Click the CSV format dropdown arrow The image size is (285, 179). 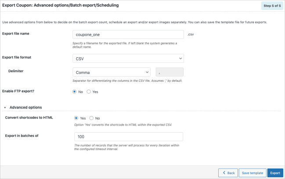click(180, 58)
